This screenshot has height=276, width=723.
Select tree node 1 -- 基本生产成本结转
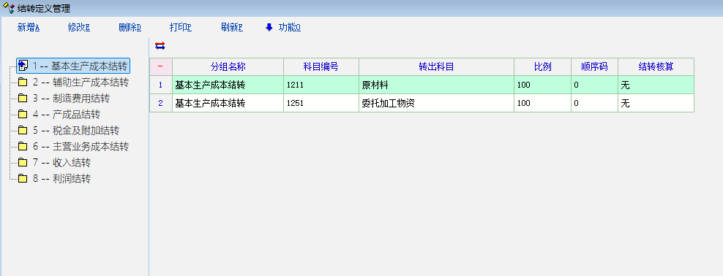80,66
